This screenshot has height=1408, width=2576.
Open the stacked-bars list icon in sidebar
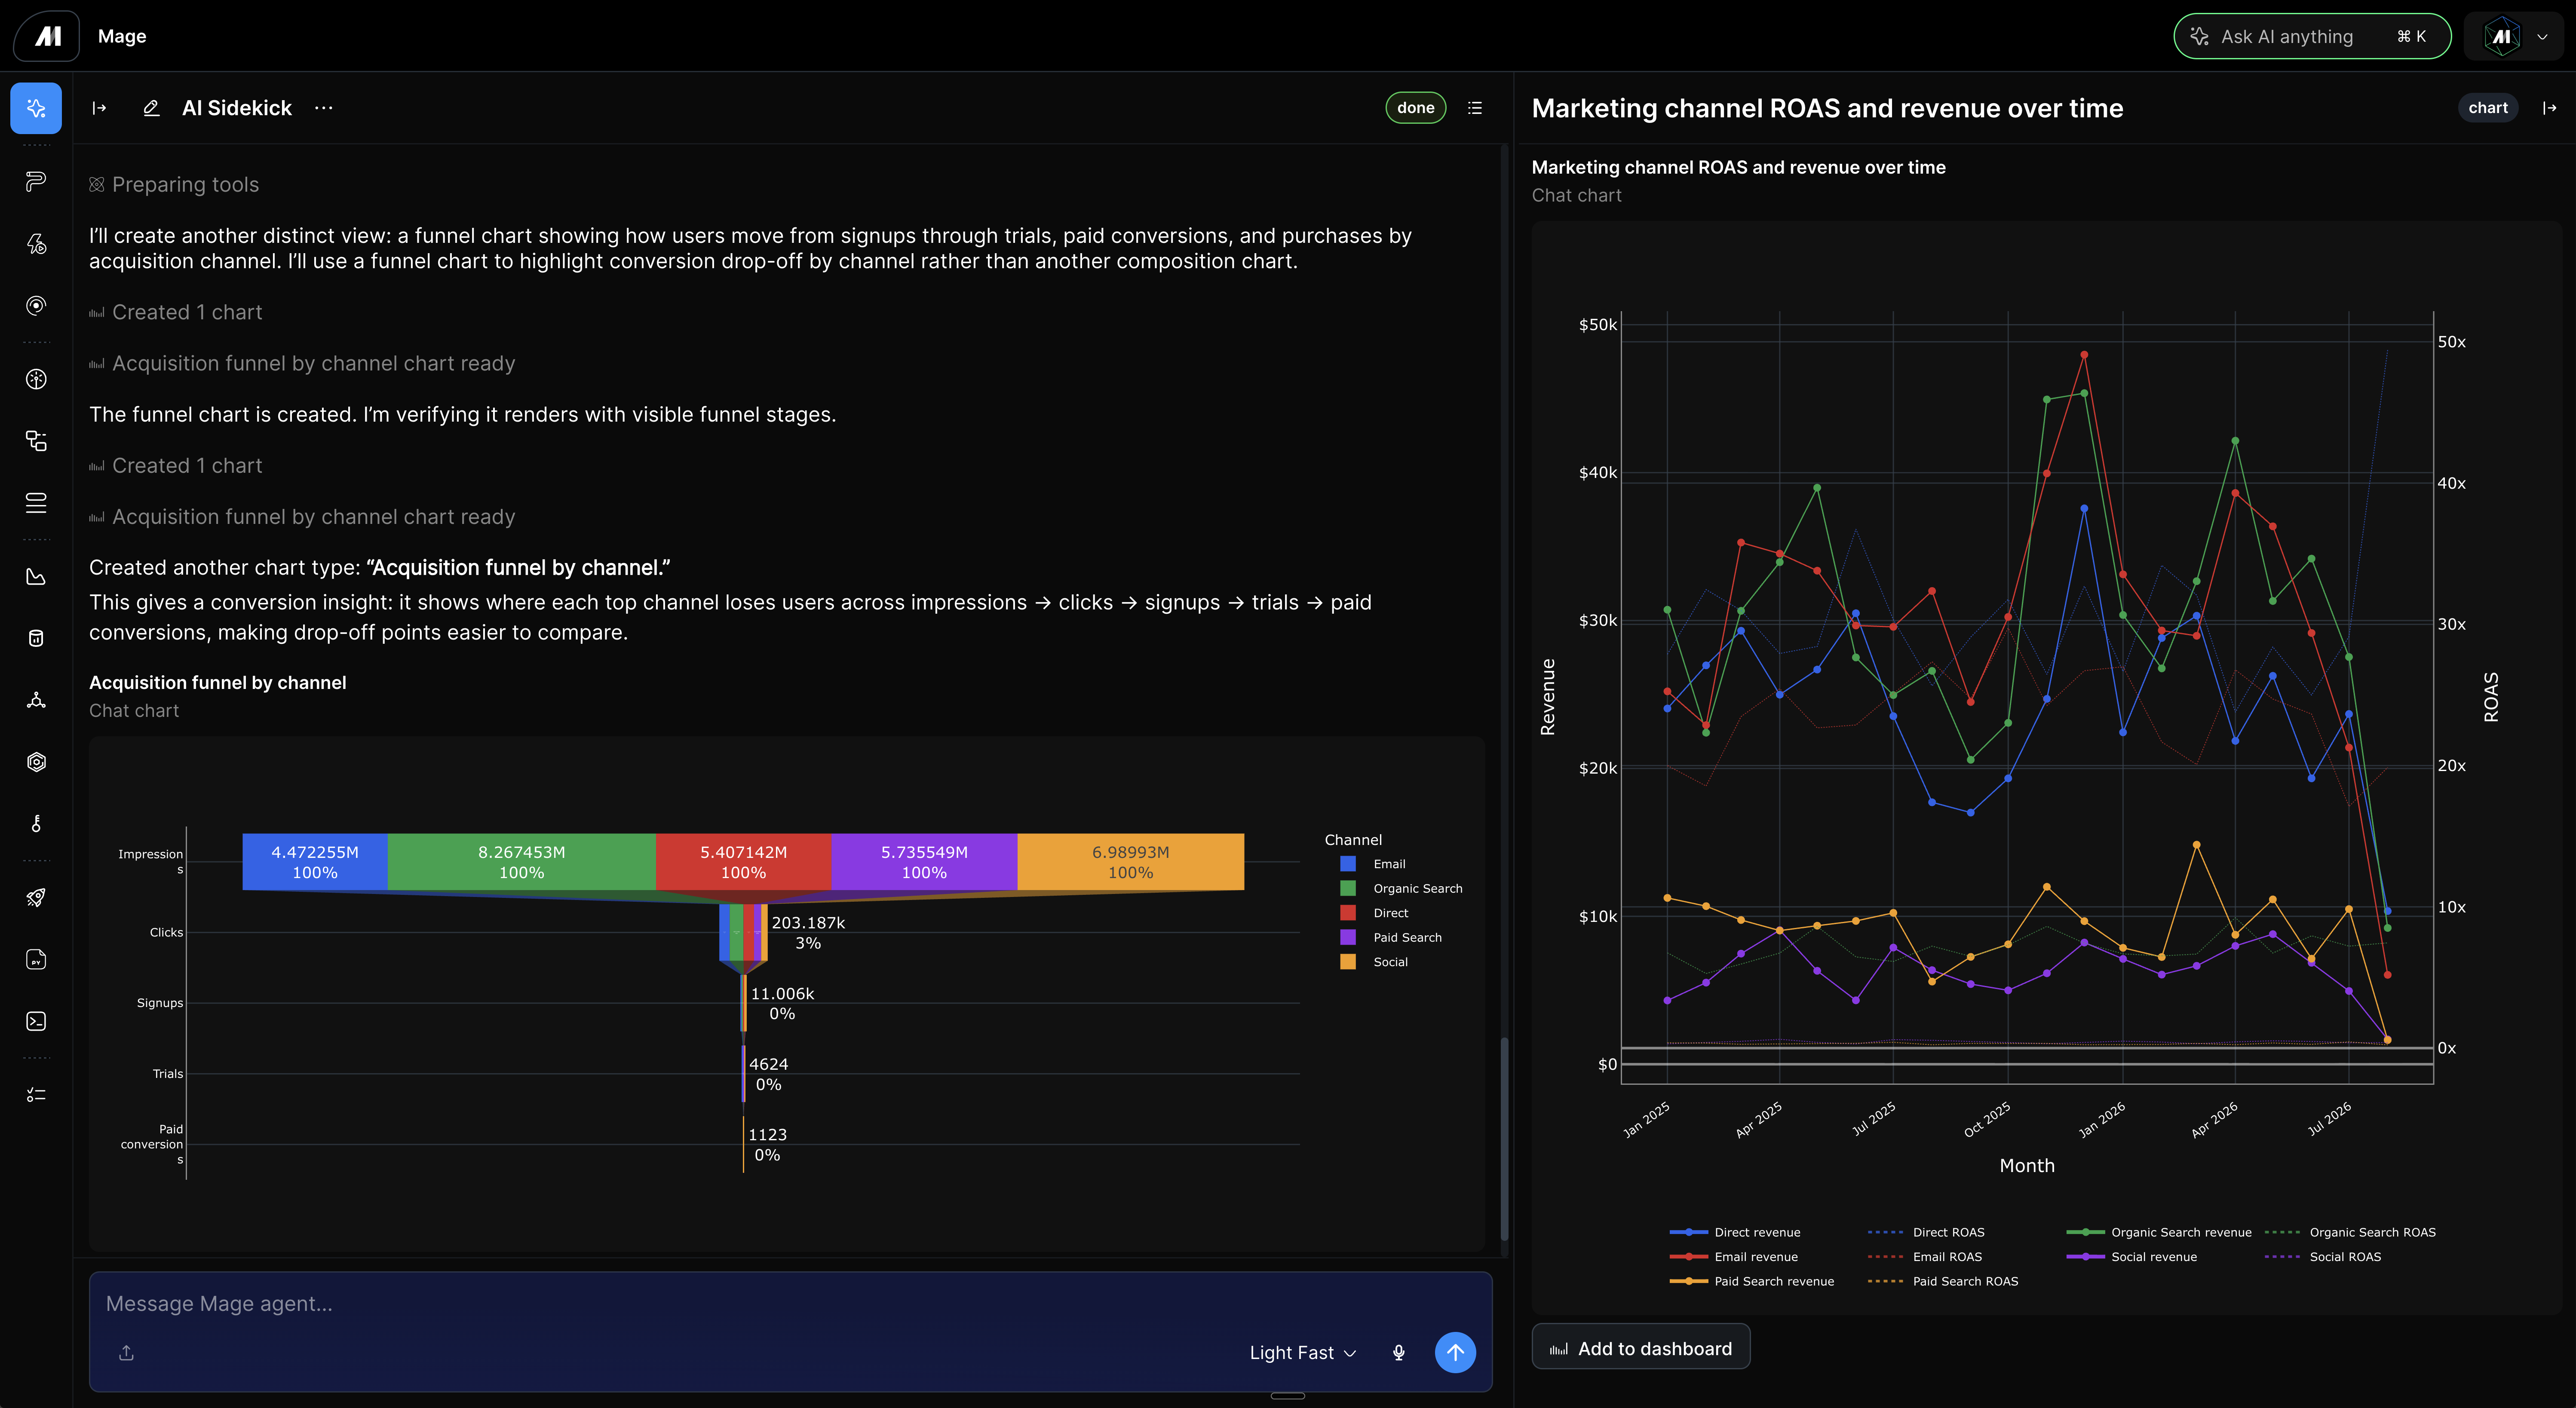(36, 503)
